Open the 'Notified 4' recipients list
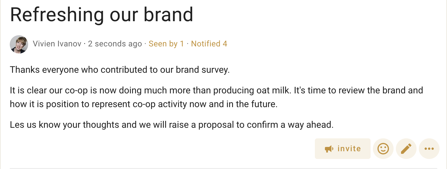447x169 pixels. (209, 44)
